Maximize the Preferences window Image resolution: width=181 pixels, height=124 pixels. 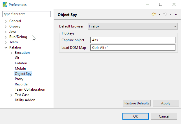click(x=161, y=4)
